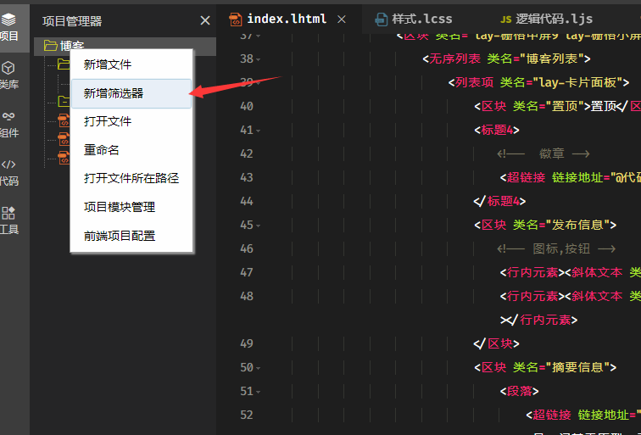Click the "发布信息" class value

tap(577, 225)
